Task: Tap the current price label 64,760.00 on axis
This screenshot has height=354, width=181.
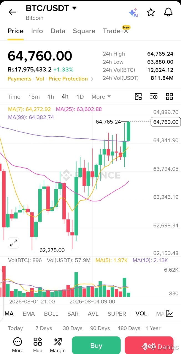Action: click(x=166, y=122)
